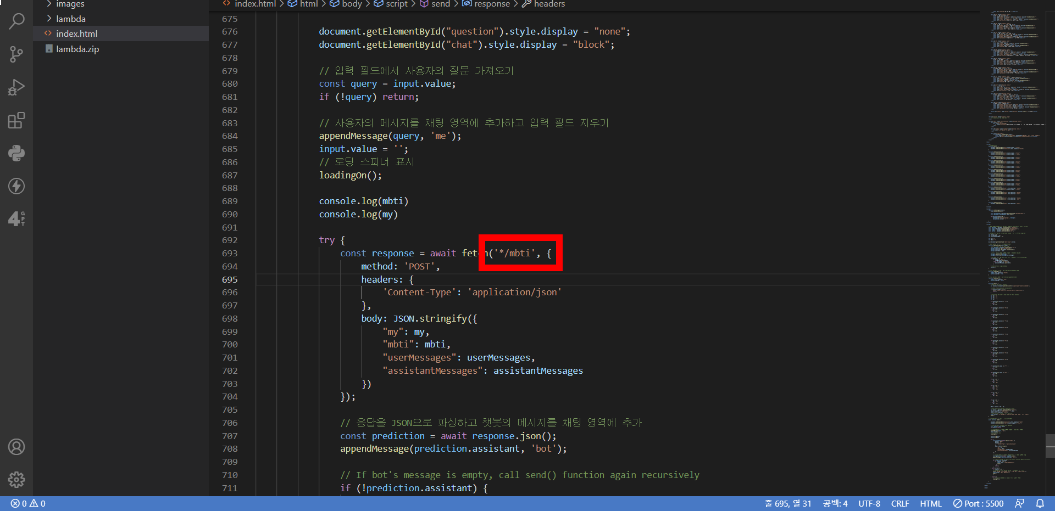The width and height of the screenshot is (1055, 511).
Task: Open notifications bell in status bar
Action: [x=1040, y=504]
